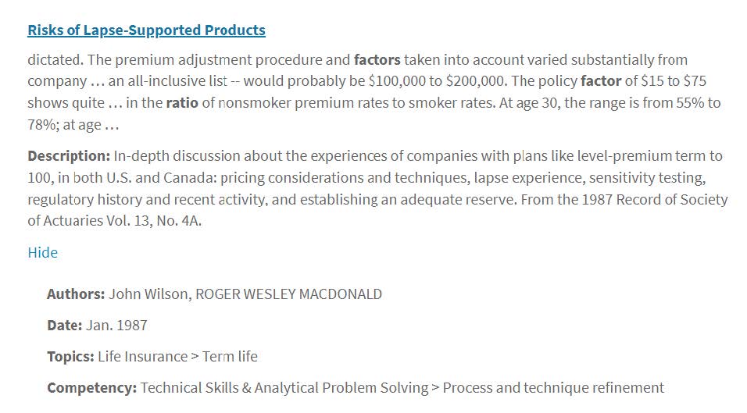Click the 'Authors:' field label
The height and width of the screenshot is (413, 747).
click(76, 294)
